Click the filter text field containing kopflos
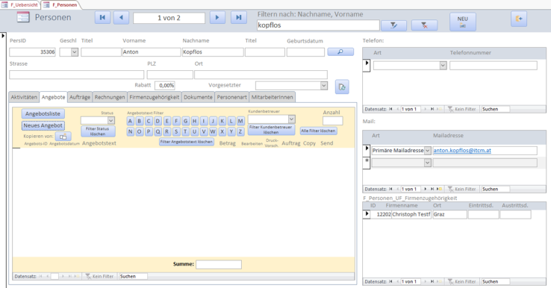551x288 pixels. point(318,25)
